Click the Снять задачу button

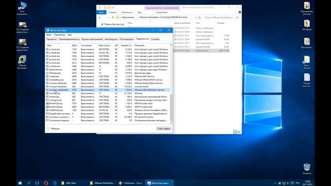(x=163, y=129)
